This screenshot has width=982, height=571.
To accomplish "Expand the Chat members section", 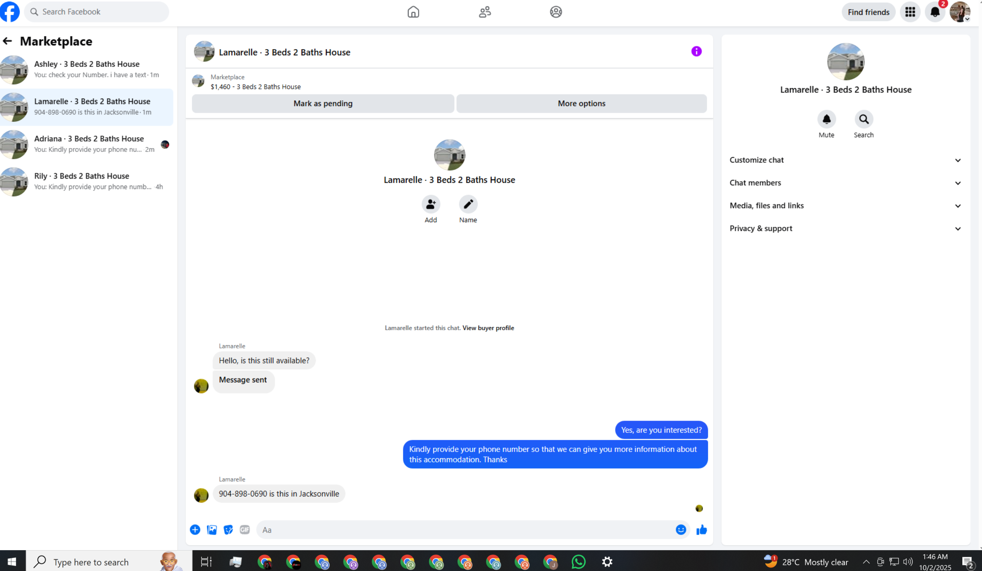I will coord(845,183).
